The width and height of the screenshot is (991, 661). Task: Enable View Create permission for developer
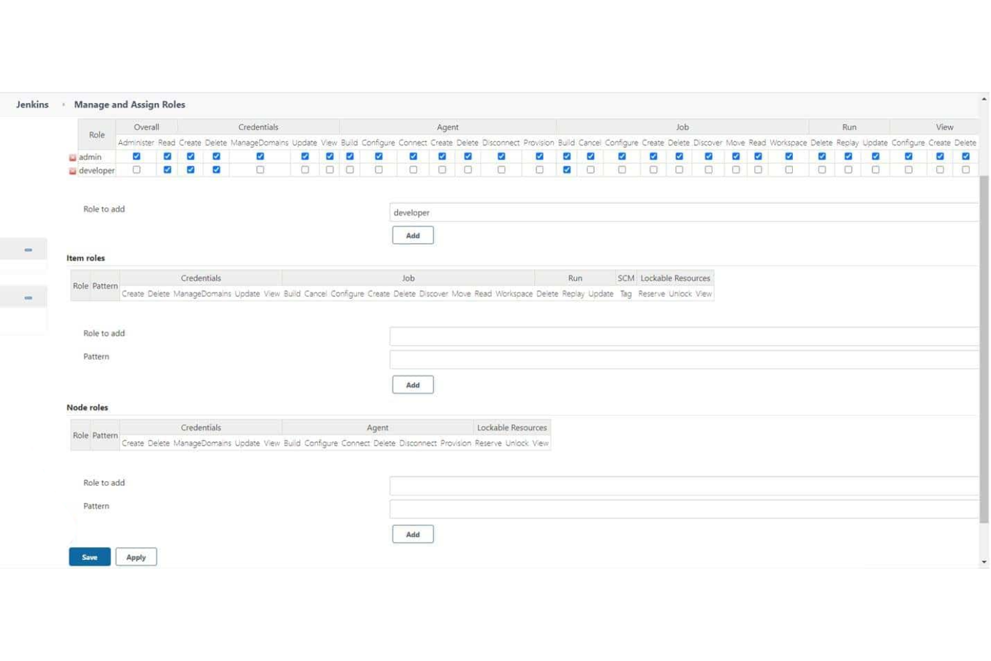(x=939, y=169)
